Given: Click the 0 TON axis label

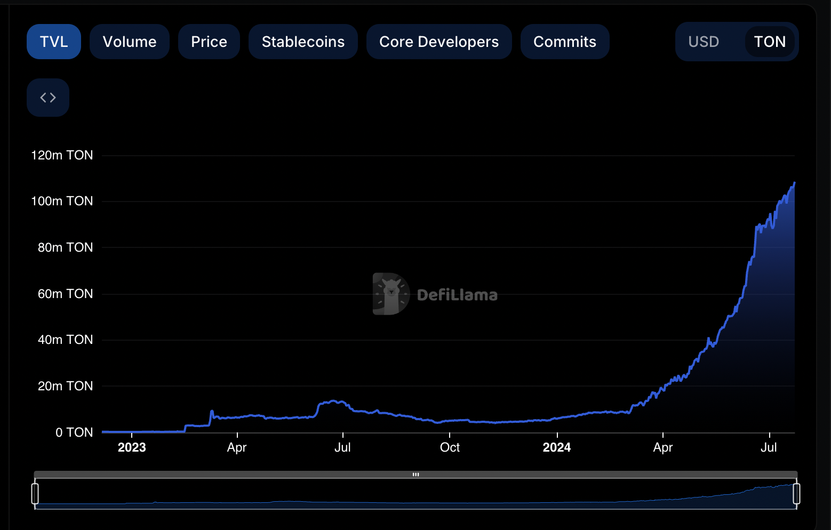Looking at the screenshot, I should (74, 432).
